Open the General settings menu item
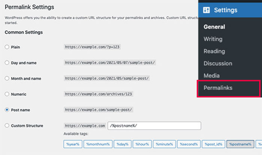This screenshot has height=155, width=262. 214,27
